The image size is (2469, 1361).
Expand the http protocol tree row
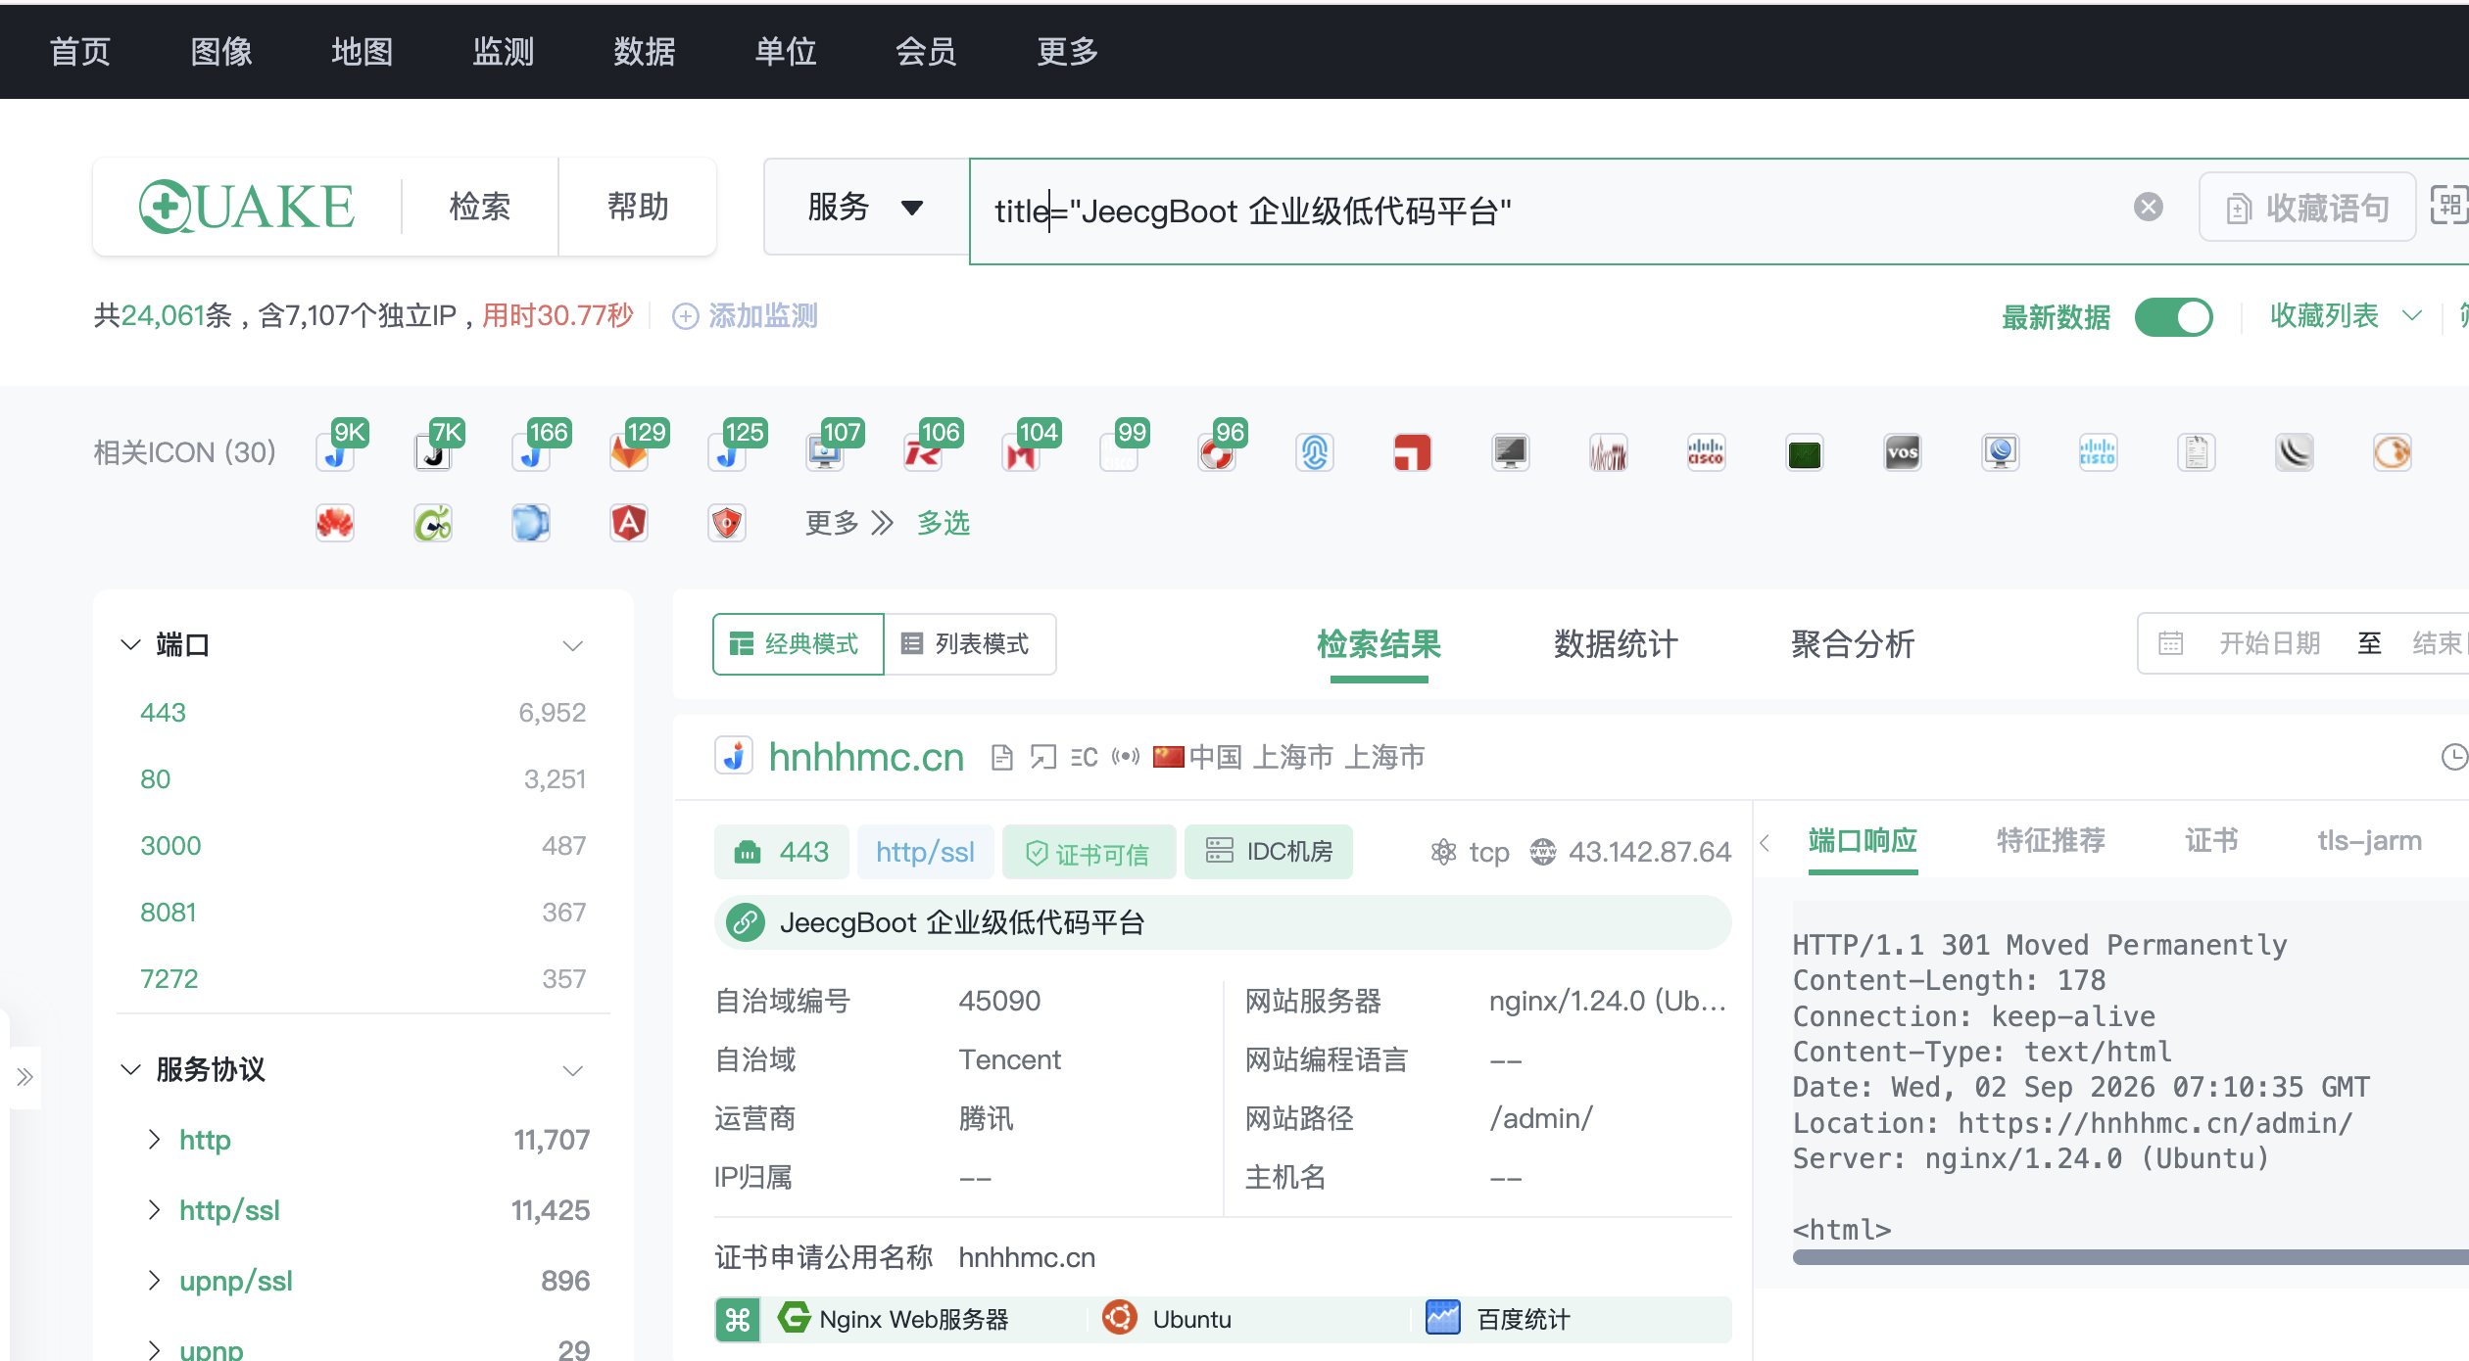(x=154, y=1139)
